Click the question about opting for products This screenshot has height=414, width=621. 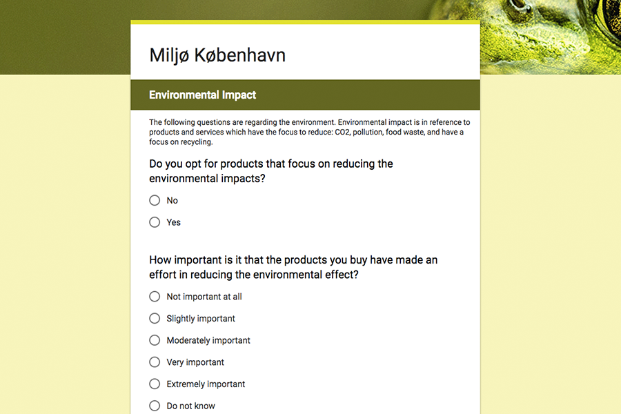click(271, 171)
